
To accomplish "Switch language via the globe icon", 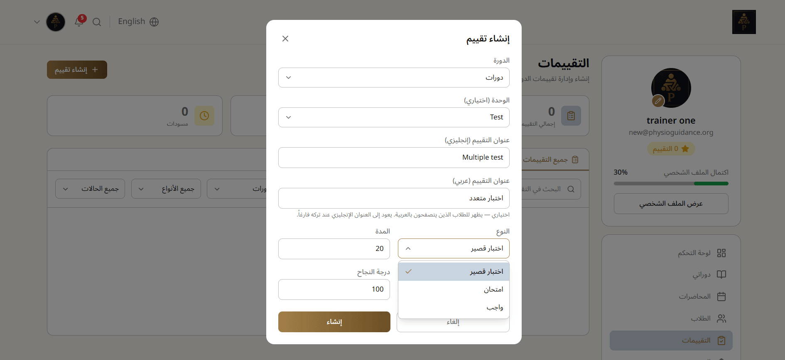I will tap(154, 22).
